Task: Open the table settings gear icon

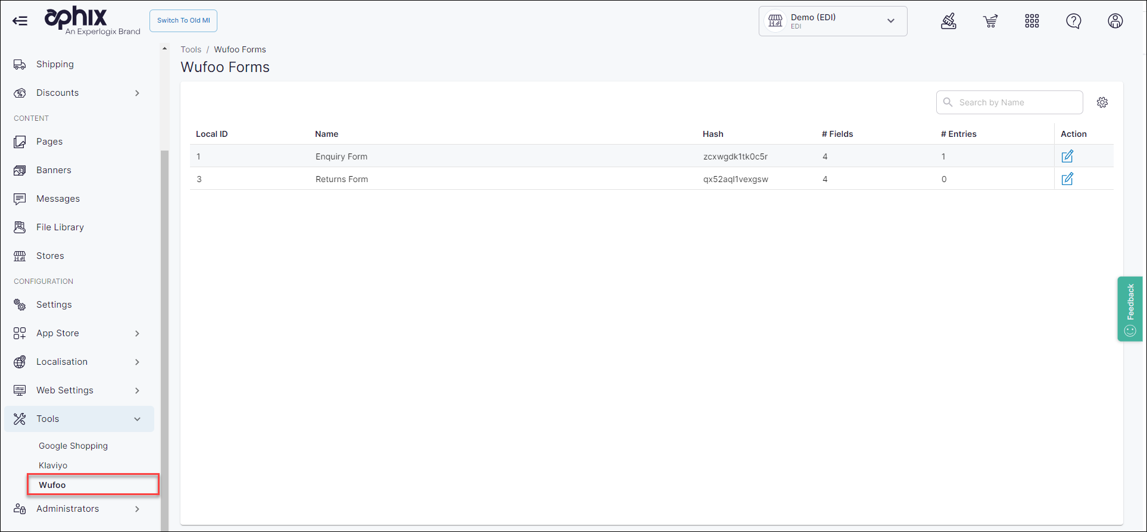Action: tap(1102, 102)
